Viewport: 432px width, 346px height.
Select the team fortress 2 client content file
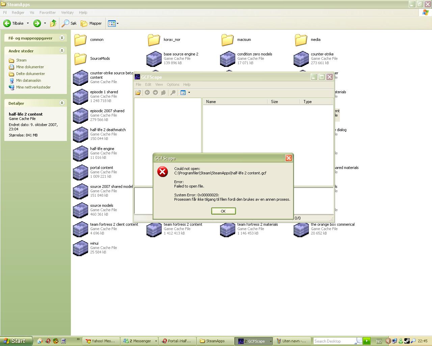(x=106, y=229)
